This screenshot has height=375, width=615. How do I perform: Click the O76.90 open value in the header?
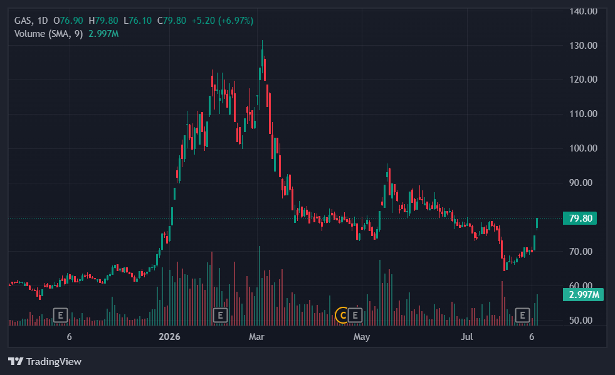point(68,21)
